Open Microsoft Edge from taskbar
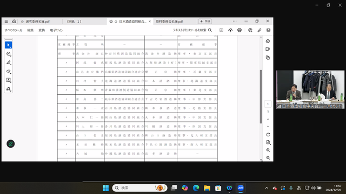This screenshot has height=194, width=346. point(196,188)
